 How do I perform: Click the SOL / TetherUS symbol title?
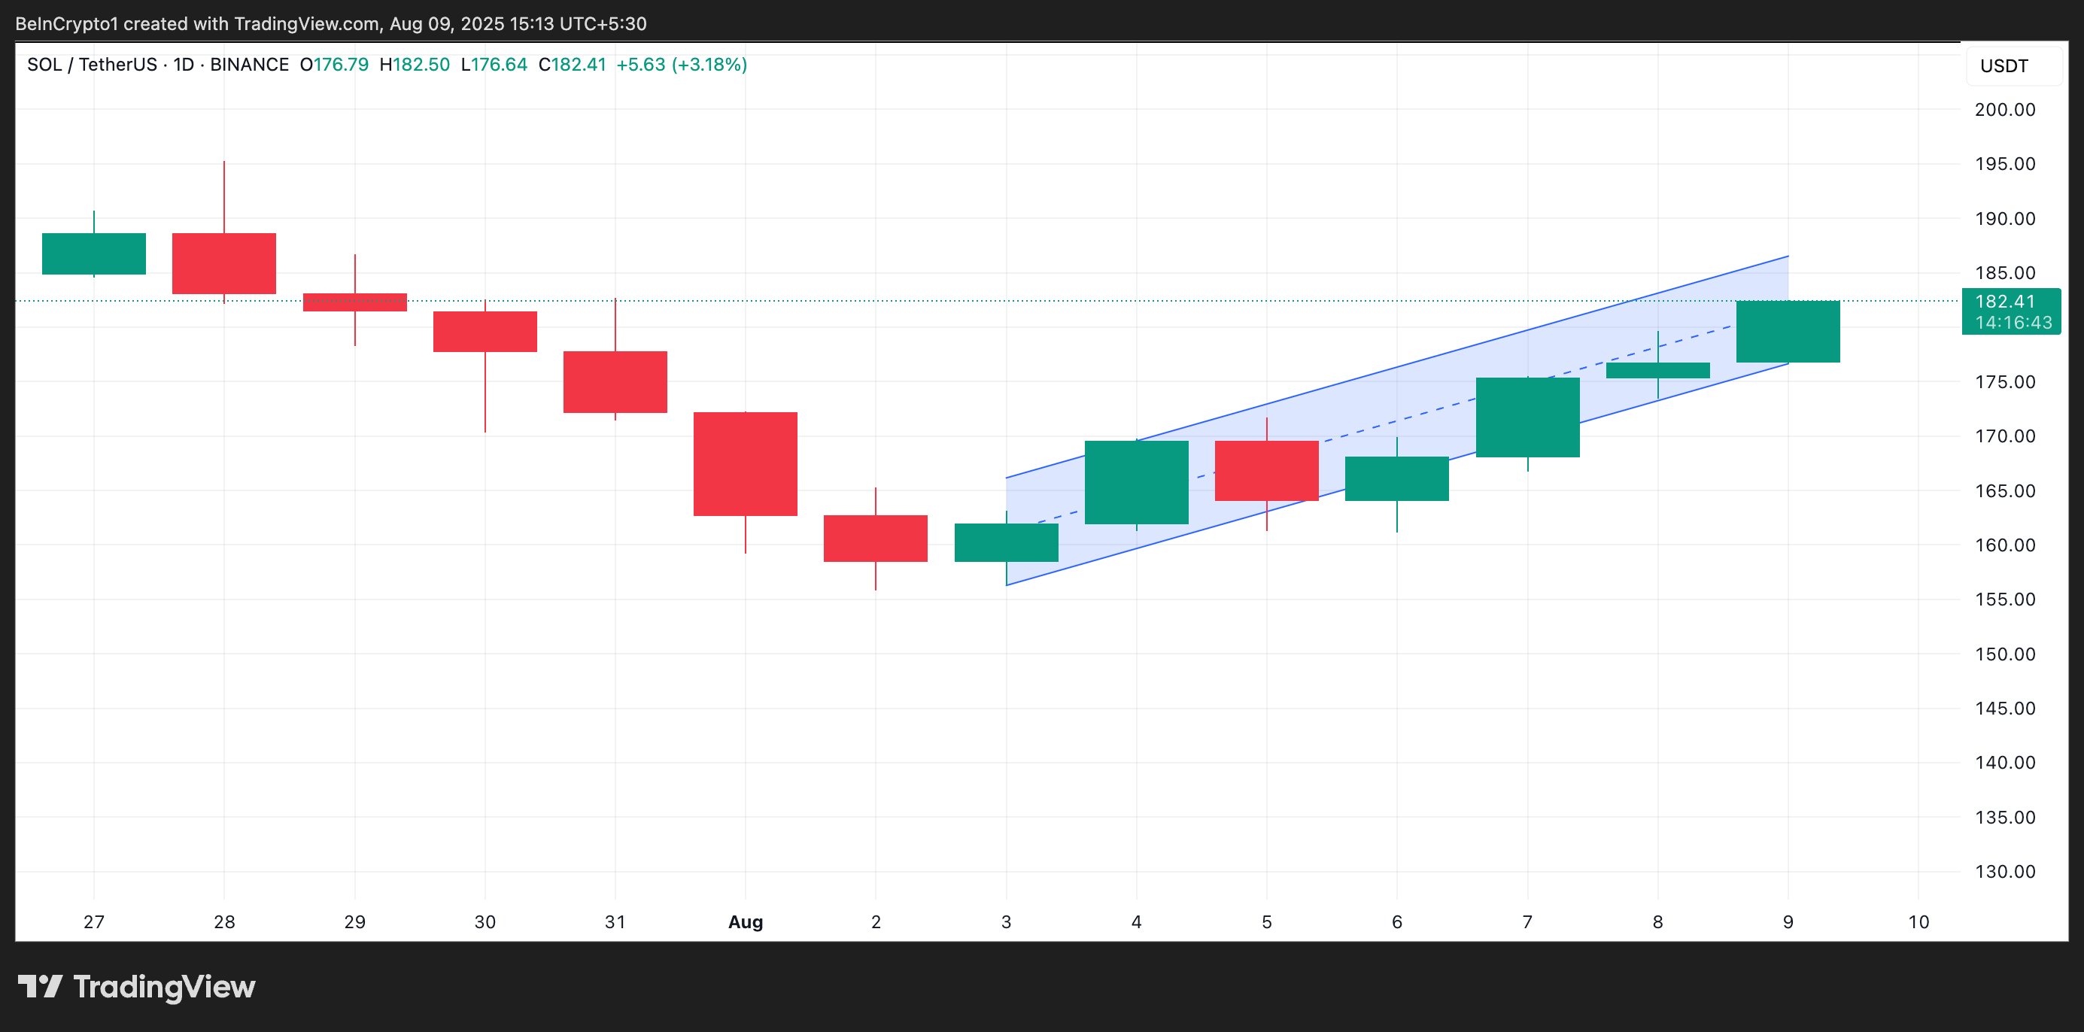92,65
